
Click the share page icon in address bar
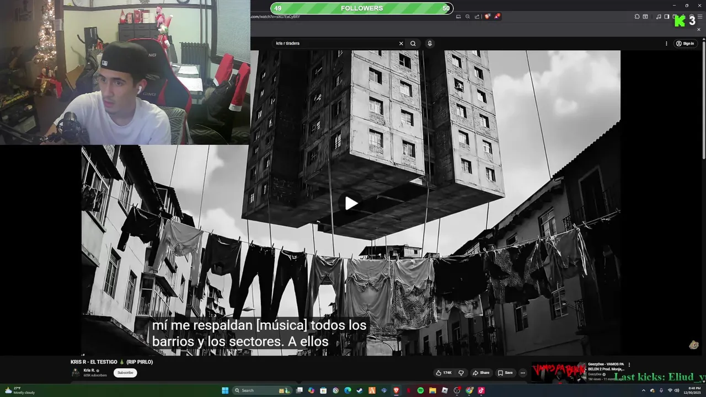point(477,17)
